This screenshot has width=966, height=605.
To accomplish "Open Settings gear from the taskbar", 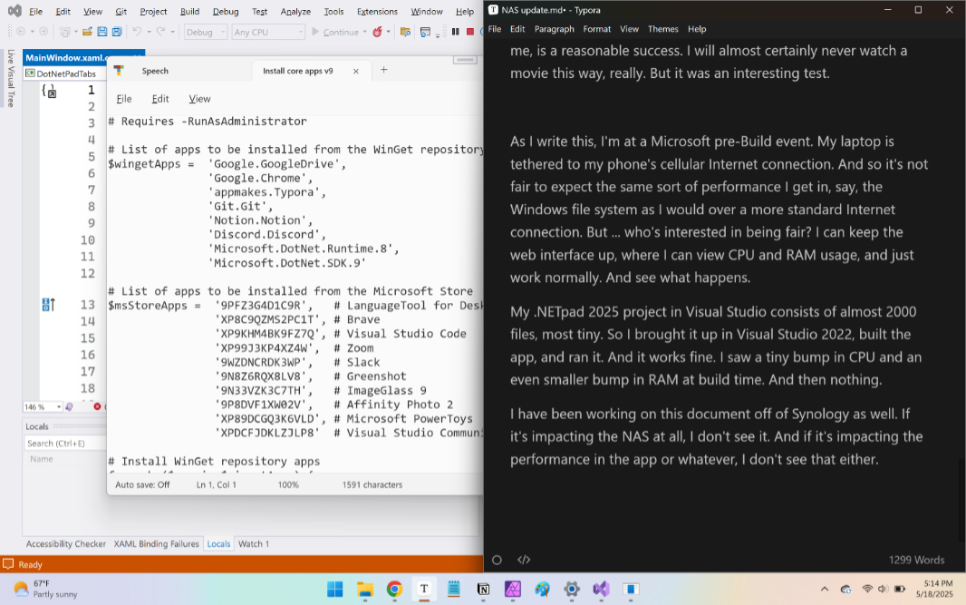I will 572,589.
